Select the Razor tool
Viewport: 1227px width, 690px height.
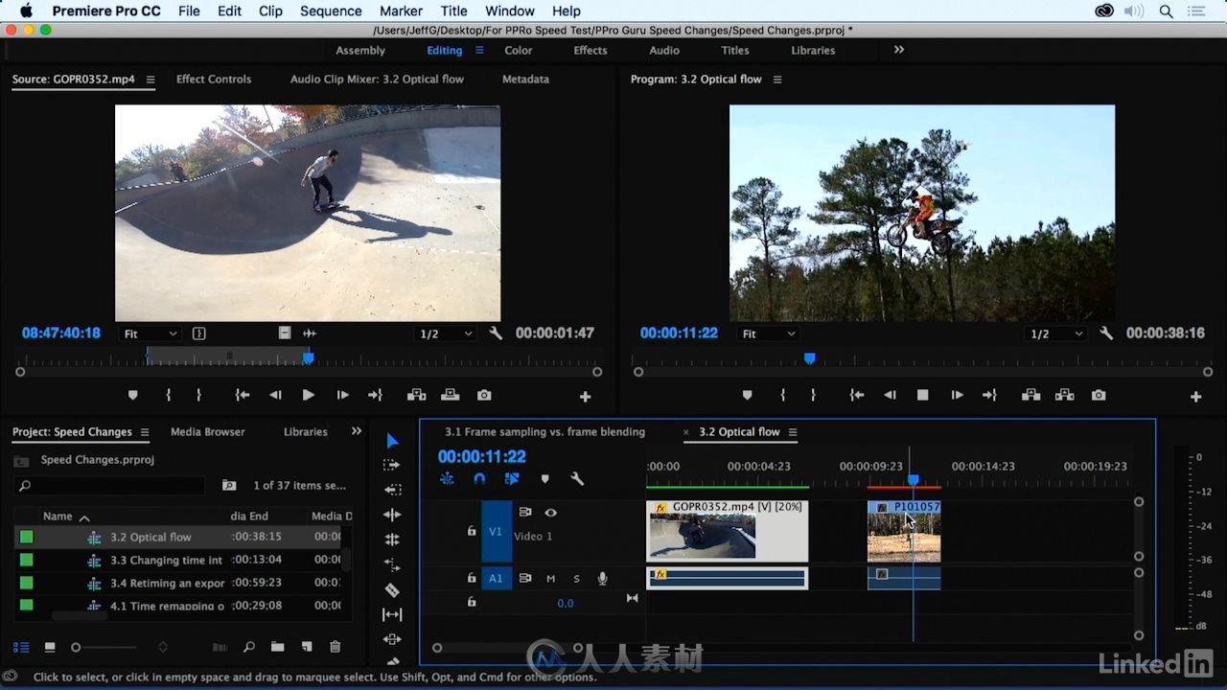pos(392,589)
